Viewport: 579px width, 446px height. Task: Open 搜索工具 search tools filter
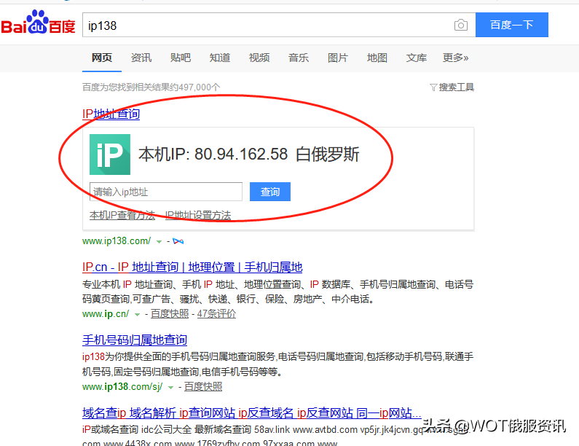point(452,87)
